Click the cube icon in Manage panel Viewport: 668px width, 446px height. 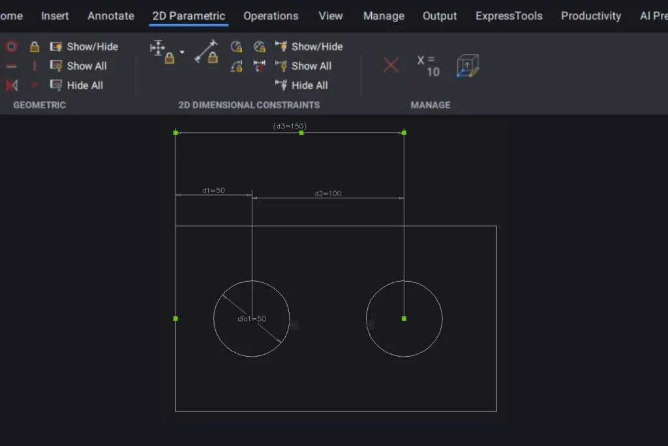(468, 66)
